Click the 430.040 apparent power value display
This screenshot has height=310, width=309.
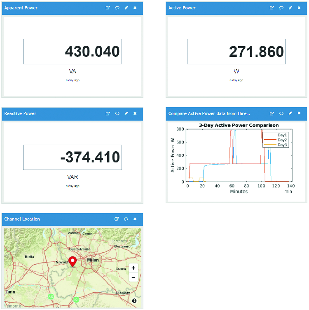pyautogui.click(x=73, y=52)
